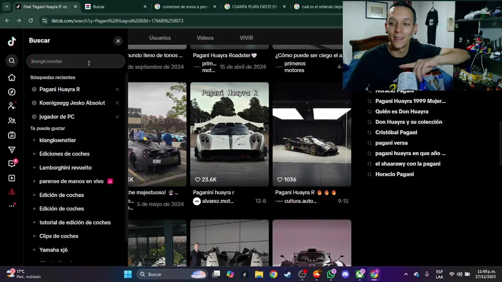This screenshot has height=282, width=502.
Task: Remove jugador de PC from recent searches
Action: 117,117
